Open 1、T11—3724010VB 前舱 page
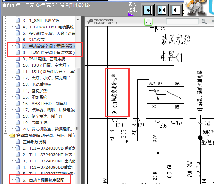The image size is (214, 184). point(49,148)
